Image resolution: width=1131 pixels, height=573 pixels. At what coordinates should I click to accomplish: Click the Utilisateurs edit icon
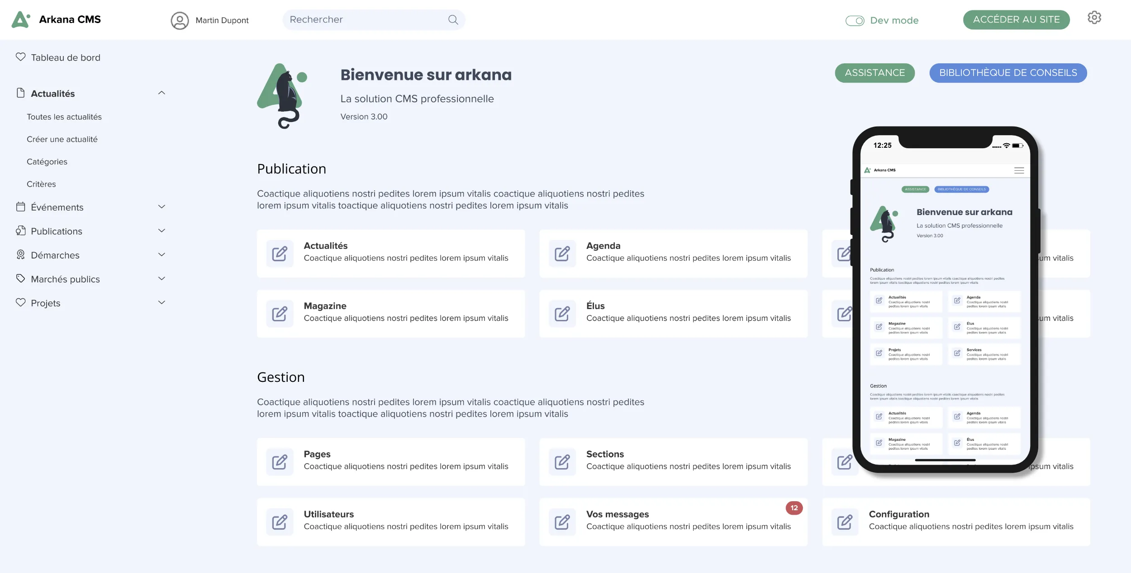point(280,521)
